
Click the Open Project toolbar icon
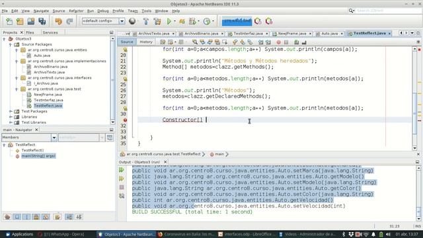click(x=31, y=21)
